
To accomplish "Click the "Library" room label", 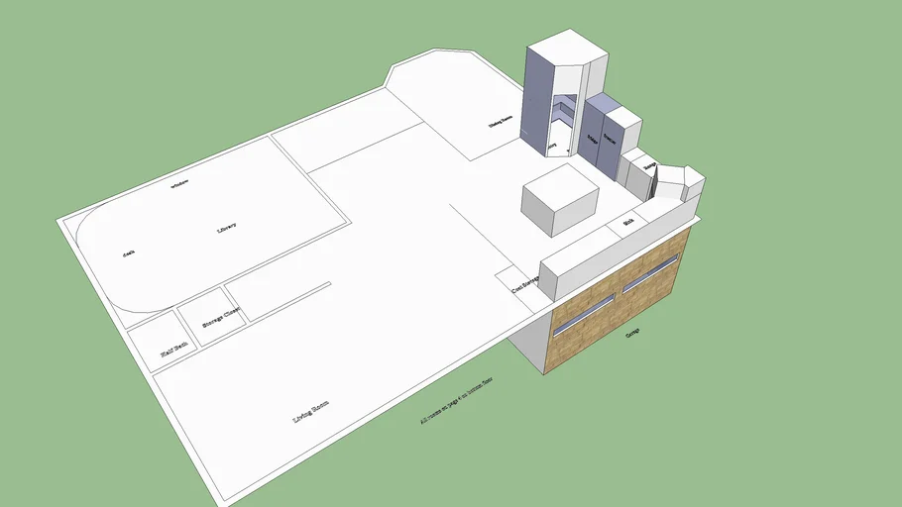I will (x=227, y=228).
